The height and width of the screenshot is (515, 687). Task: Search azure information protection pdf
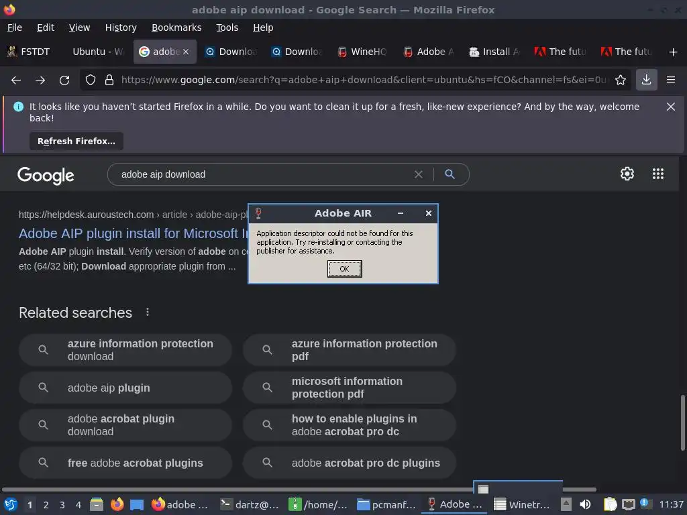pos(349,350)
